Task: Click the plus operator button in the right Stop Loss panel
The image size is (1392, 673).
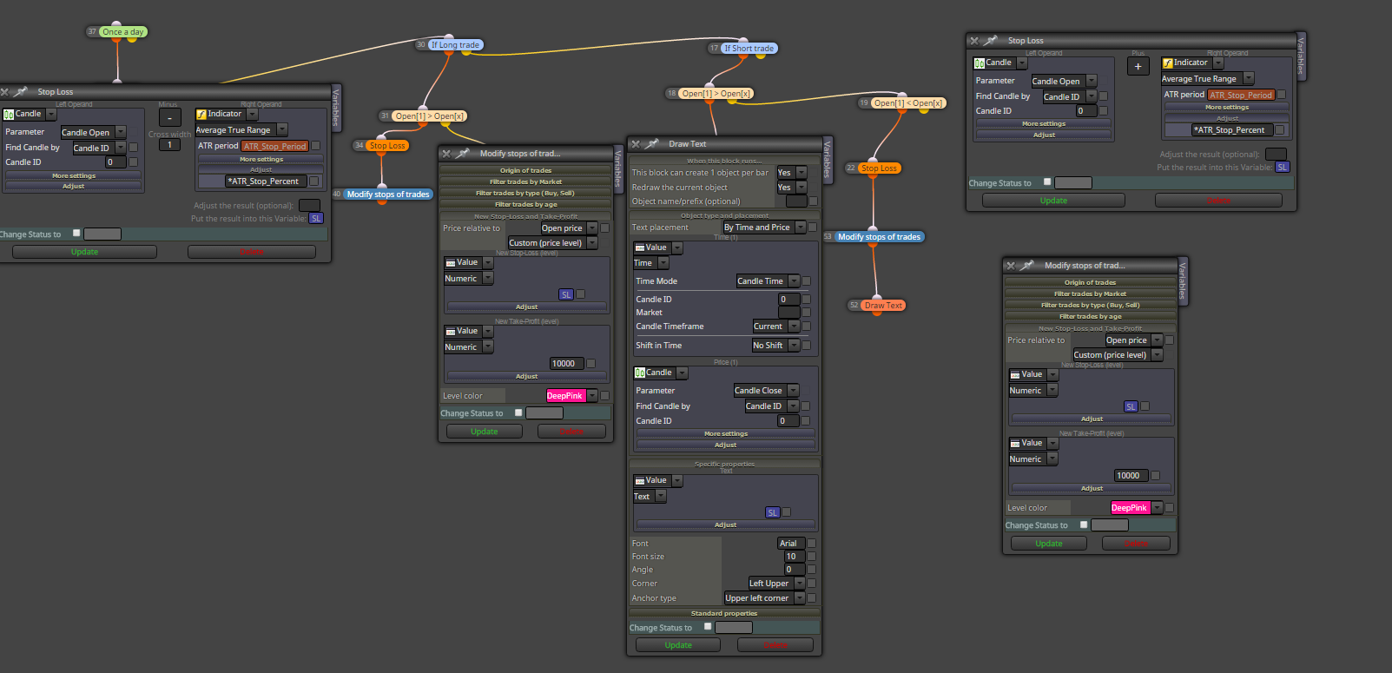Action: coord(1138,66)
